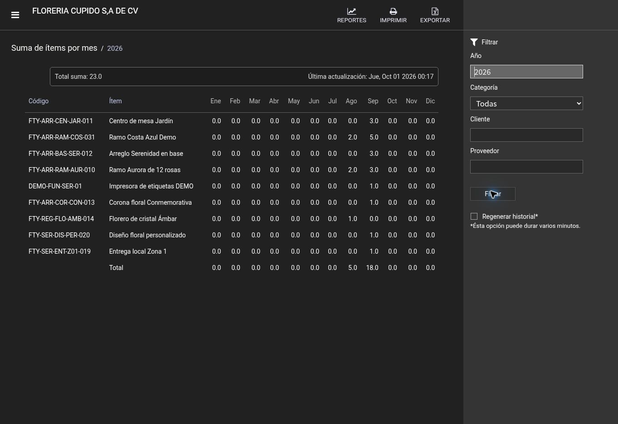Select code FTY-ARR-BAS-SER-012
Screen dimensions: 618x424
[60, 154]
